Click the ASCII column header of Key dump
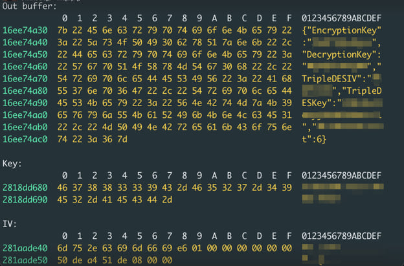The height and width of the screenshot is (266, 404). click(341, 175)
